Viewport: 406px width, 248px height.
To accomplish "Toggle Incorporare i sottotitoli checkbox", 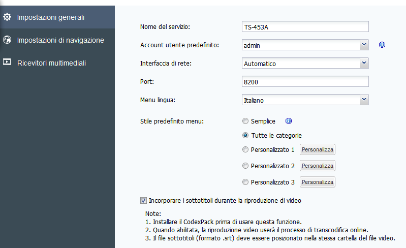I will coord(143,200).
